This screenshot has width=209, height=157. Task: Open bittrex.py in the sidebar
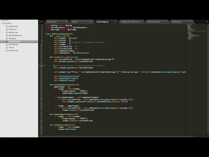(12, 29)
